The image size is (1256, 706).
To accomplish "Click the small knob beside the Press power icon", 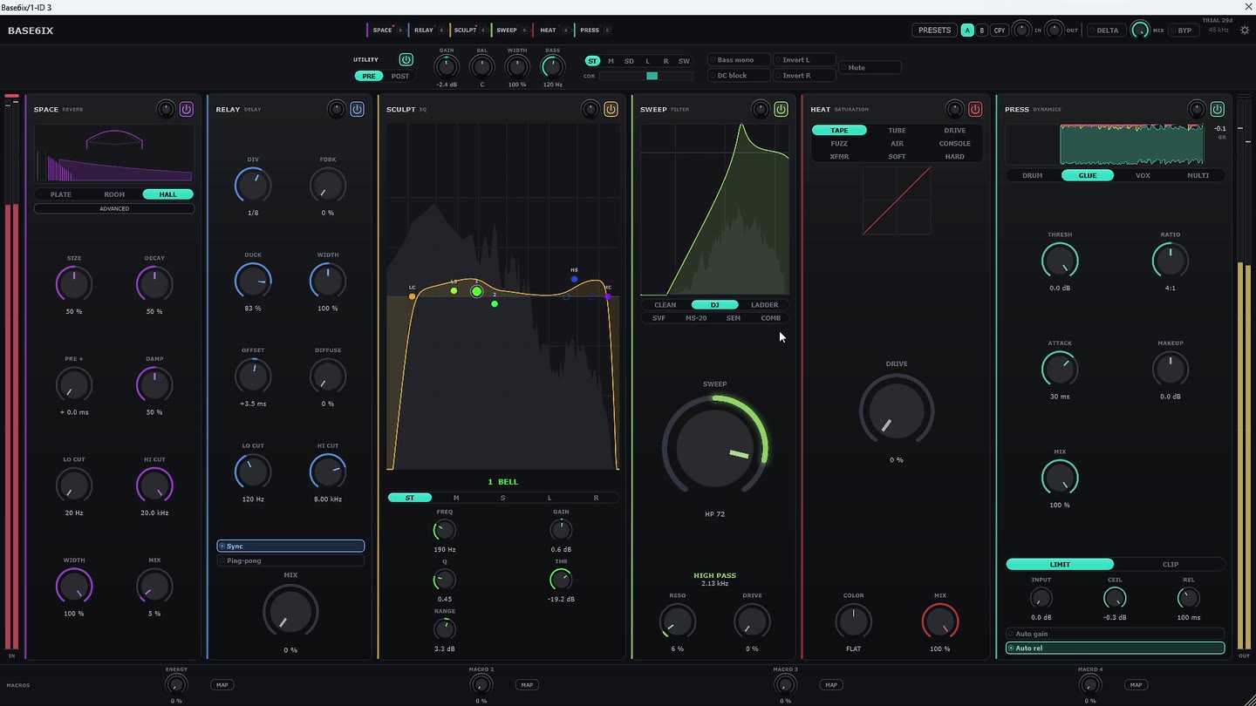I will point(1196,109).
